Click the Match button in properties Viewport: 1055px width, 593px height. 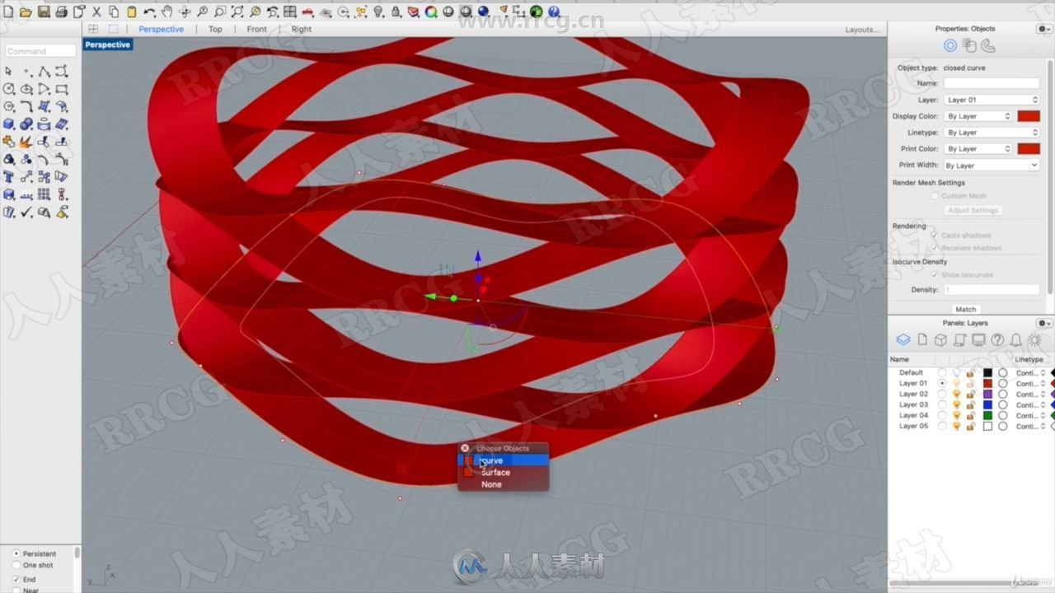[x=965, y=310]
